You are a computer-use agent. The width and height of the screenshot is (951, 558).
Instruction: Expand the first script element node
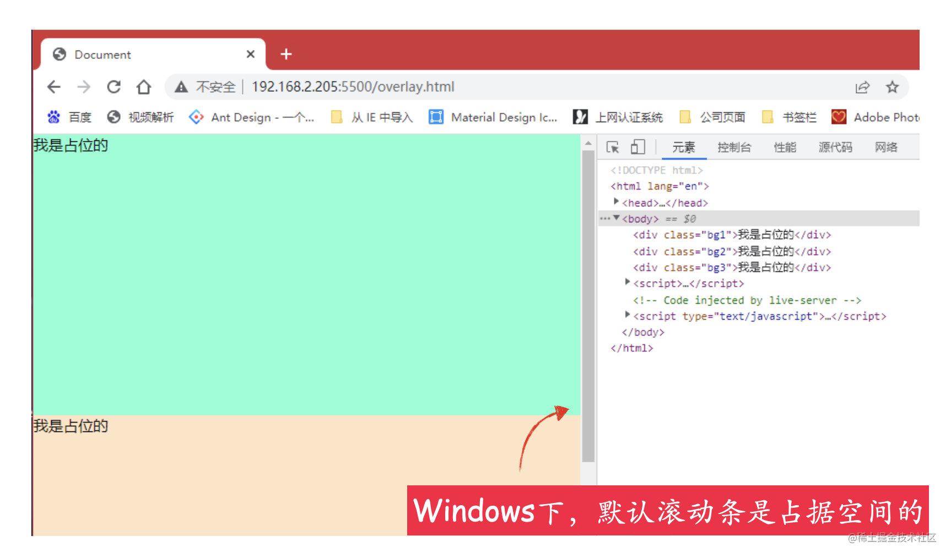coord(627,282)
